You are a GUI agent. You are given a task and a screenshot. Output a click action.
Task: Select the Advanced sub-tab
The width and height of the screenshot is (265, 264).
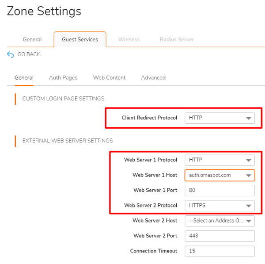coord(153,77)
